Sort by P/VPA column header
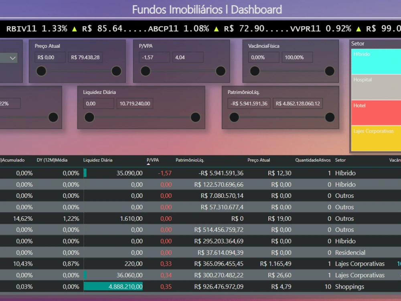The image size is (401, 301). tap(153, 160)
